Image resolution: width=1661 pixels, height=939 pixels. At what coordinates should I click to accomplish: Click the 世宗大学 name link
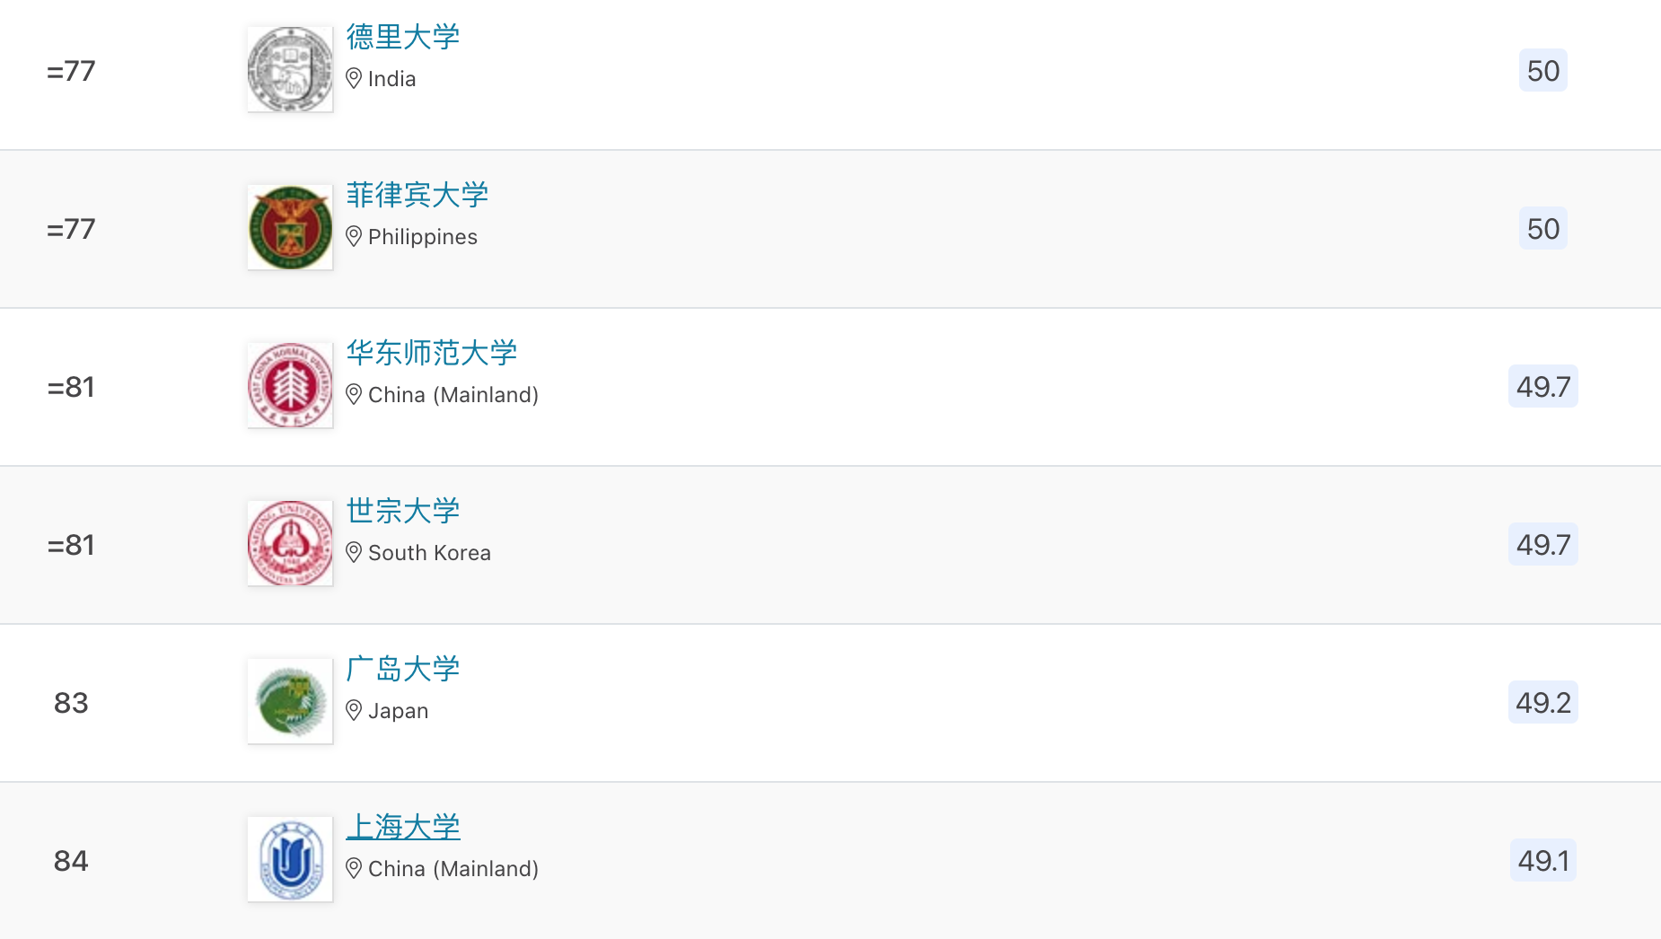402,512
